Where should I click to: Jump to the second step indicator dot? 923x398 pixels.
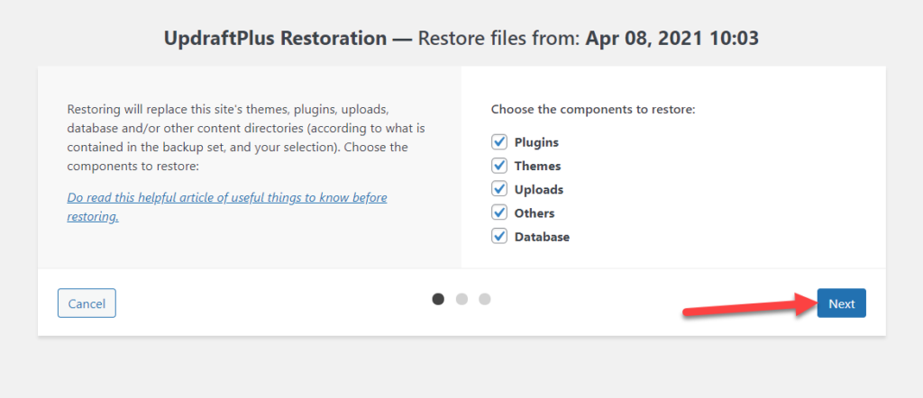coord(461,299)
